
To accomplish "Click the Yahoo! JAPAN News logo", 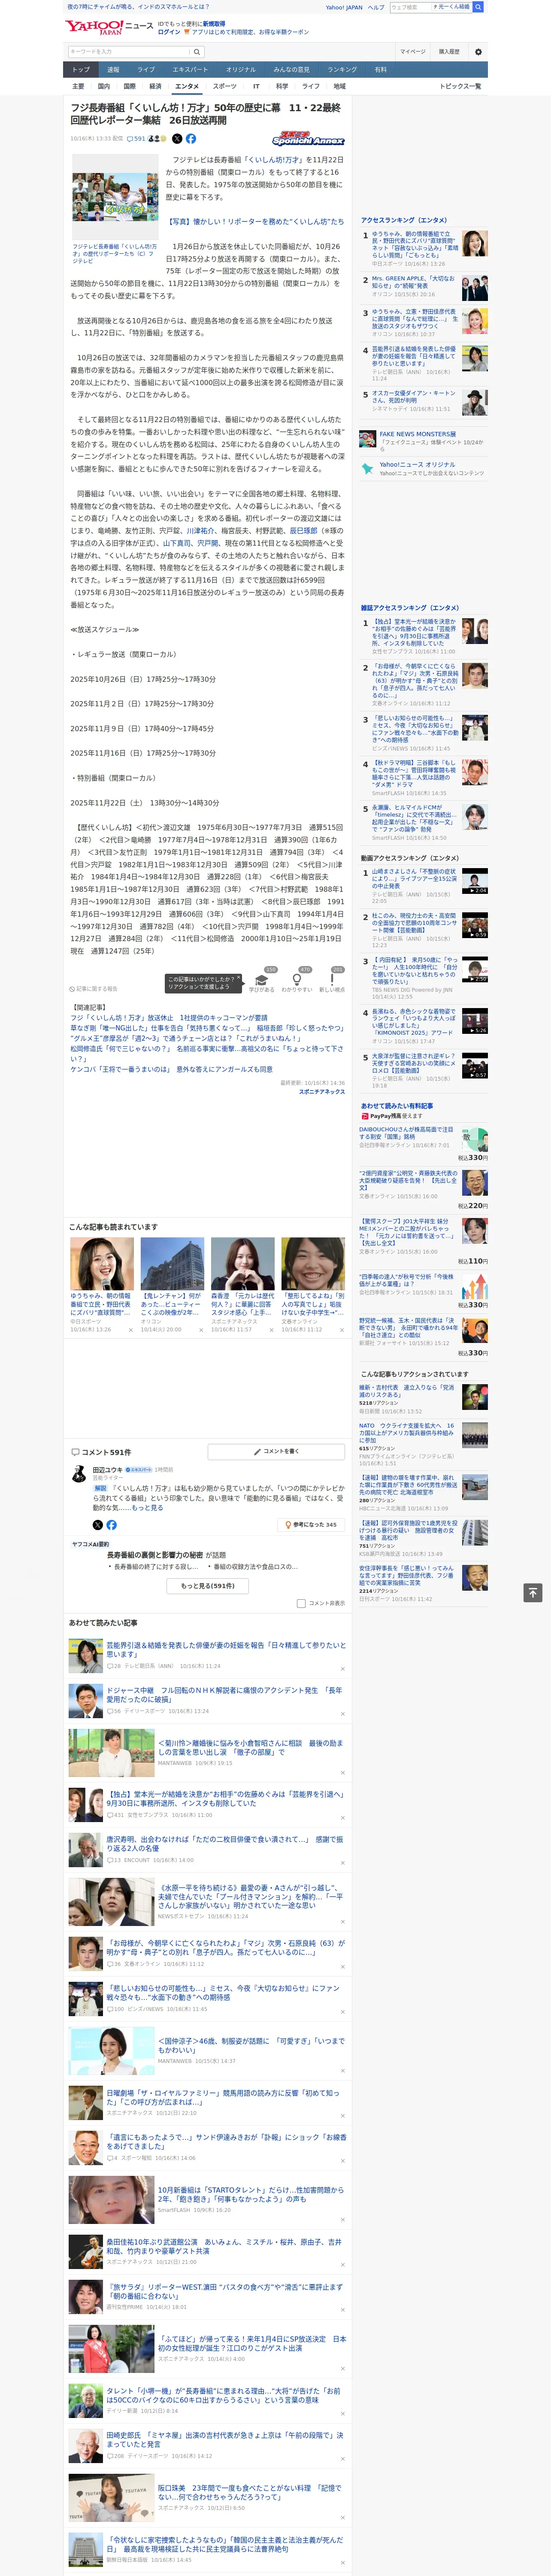I will click(x=110, y=27).
